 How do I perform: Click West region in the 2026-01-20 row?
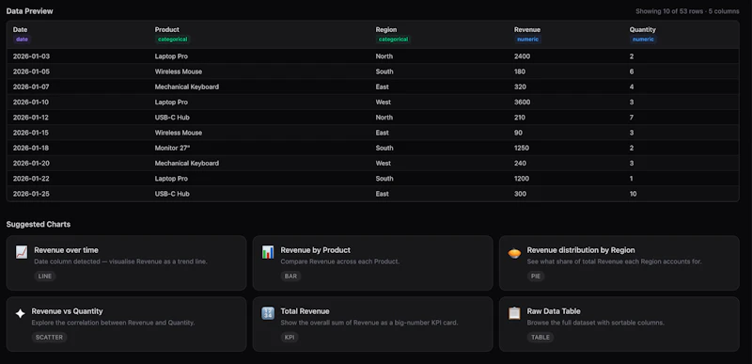(x=384, y=164)
